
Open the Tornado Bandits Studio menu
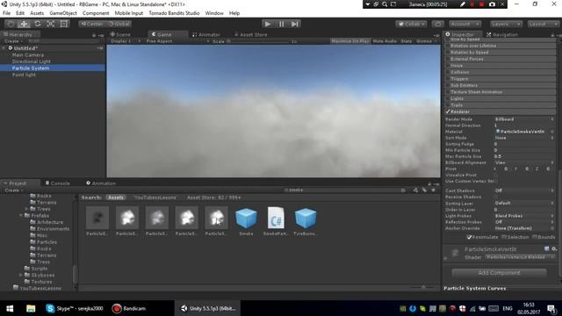pos(174,13)
